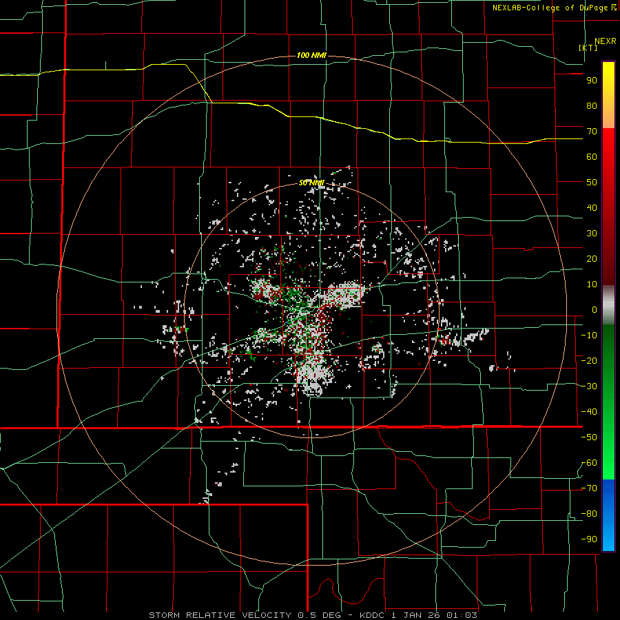Click the -20 value on velocity scale
This screenshot has height=620, width=620.
pyautogui.click(x=589, y=361)
